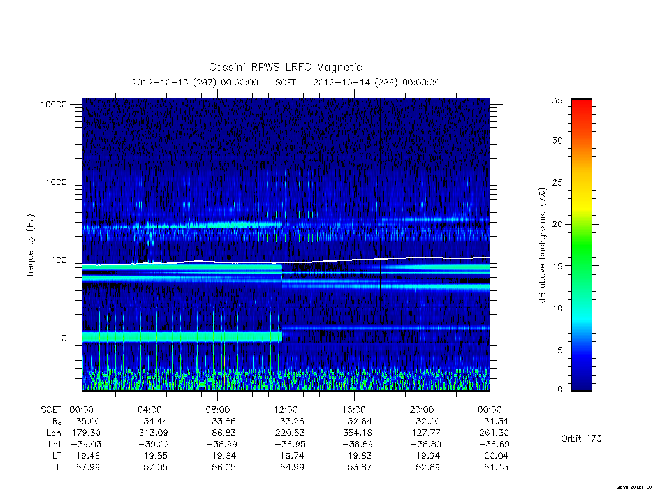653x490 pixels.
Task: Click the "LT" row label
Action: [56, 456]
